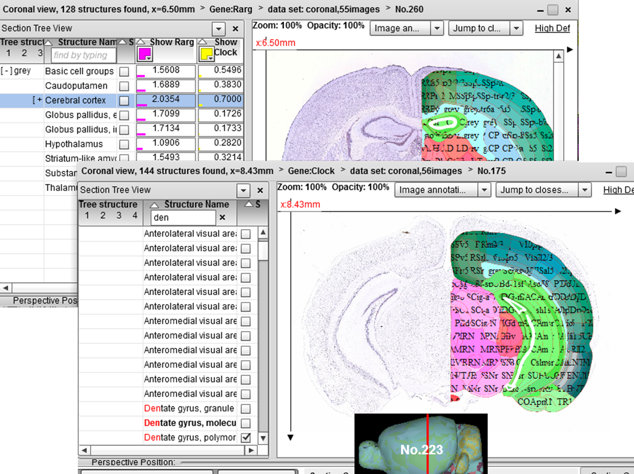
Task: Click the 'find by typing' search field
Action: [83, 55]
